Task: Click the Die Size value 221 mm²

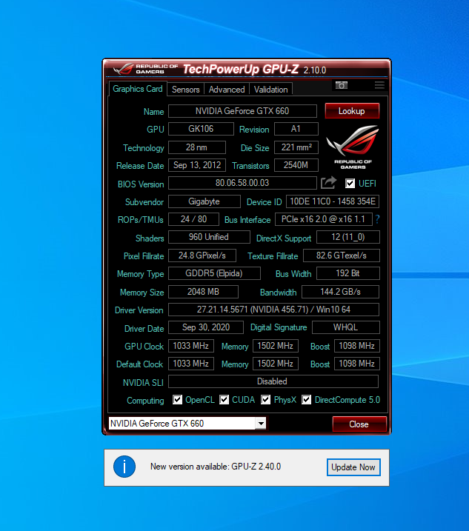Action: point(296,147)
